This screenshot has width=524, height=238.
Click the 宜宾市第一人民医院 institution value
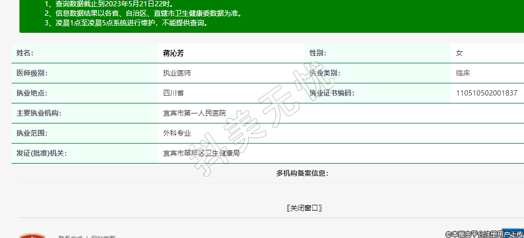tap(194, 113)
